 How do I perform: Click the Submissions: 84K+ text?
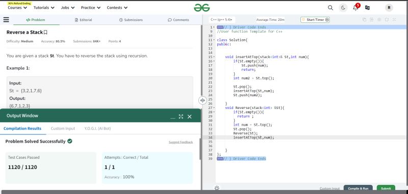pos(87,41)
